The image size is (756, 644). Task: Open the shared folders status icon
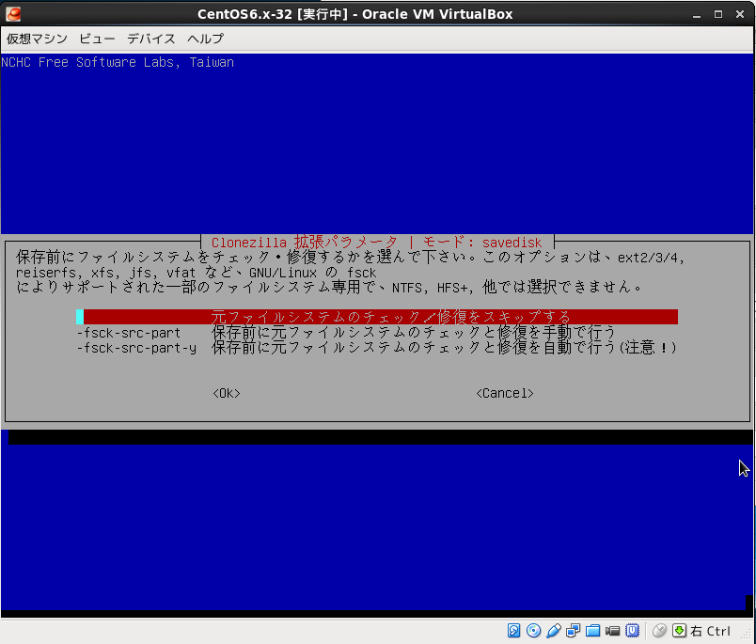click(593, 631)
